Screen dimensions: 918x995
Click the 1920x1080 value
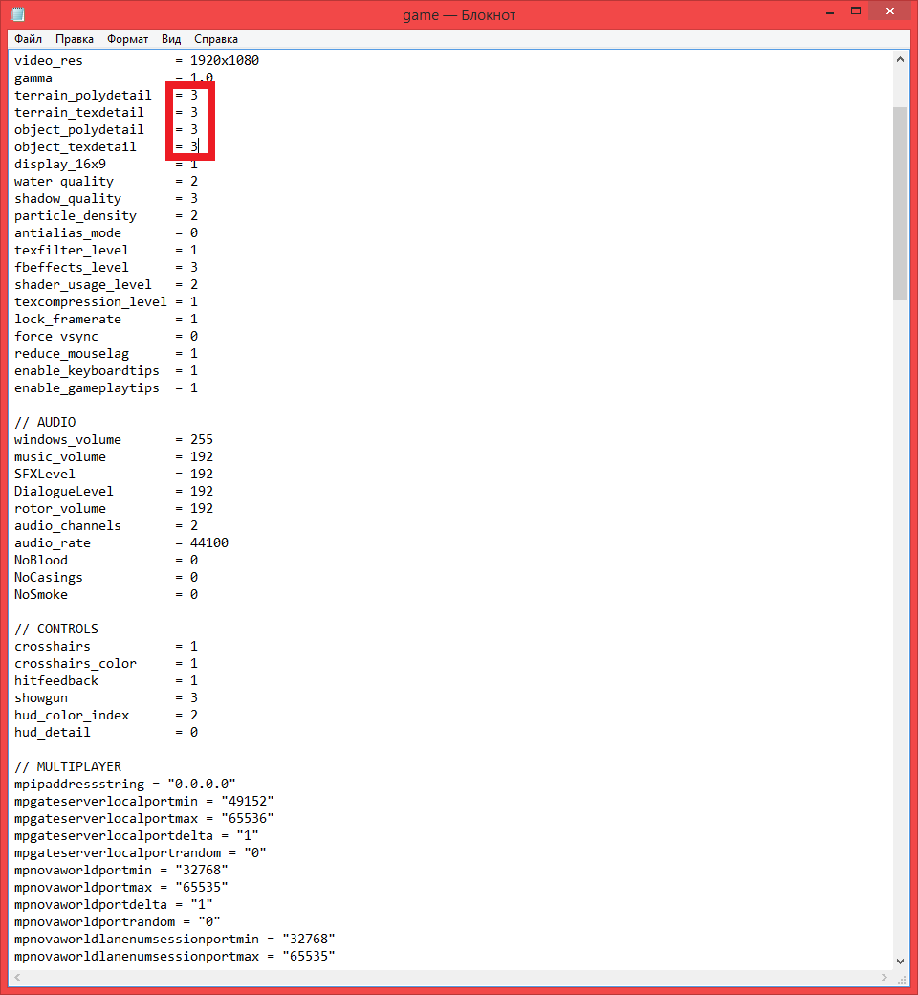[x=225, y=61]
